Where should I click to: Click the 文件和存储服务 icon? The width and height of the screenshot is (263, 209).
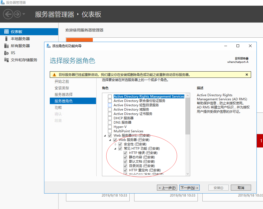[x=6, y=60]
